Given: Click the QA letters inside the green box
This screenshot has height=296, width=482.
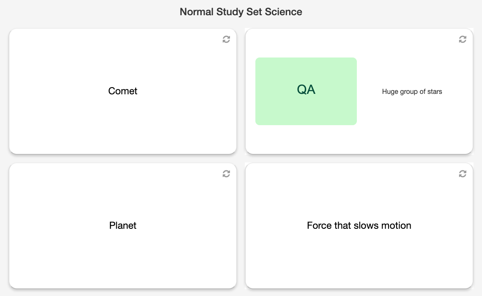Looking at the screenshot, I should point(306,90).
